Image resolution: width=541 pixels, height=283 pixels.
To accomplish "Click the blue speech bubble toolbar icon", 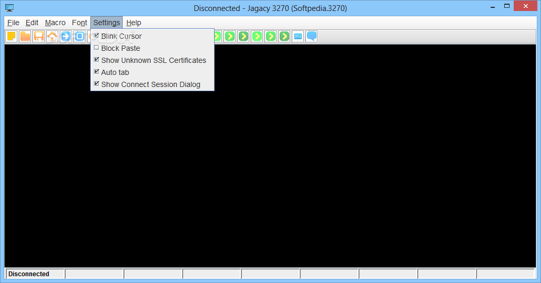I will [x=312, y=37].
